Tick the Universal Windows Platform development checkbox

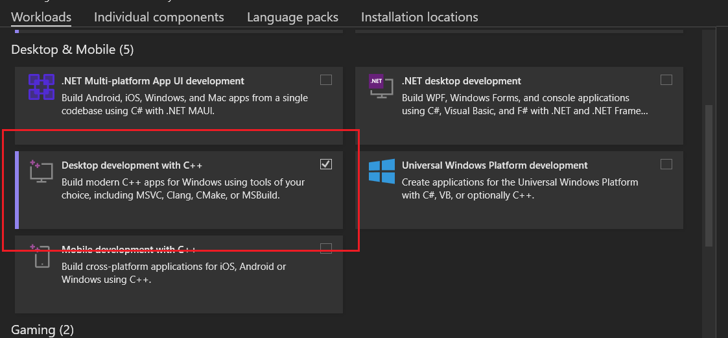(666, 164)
